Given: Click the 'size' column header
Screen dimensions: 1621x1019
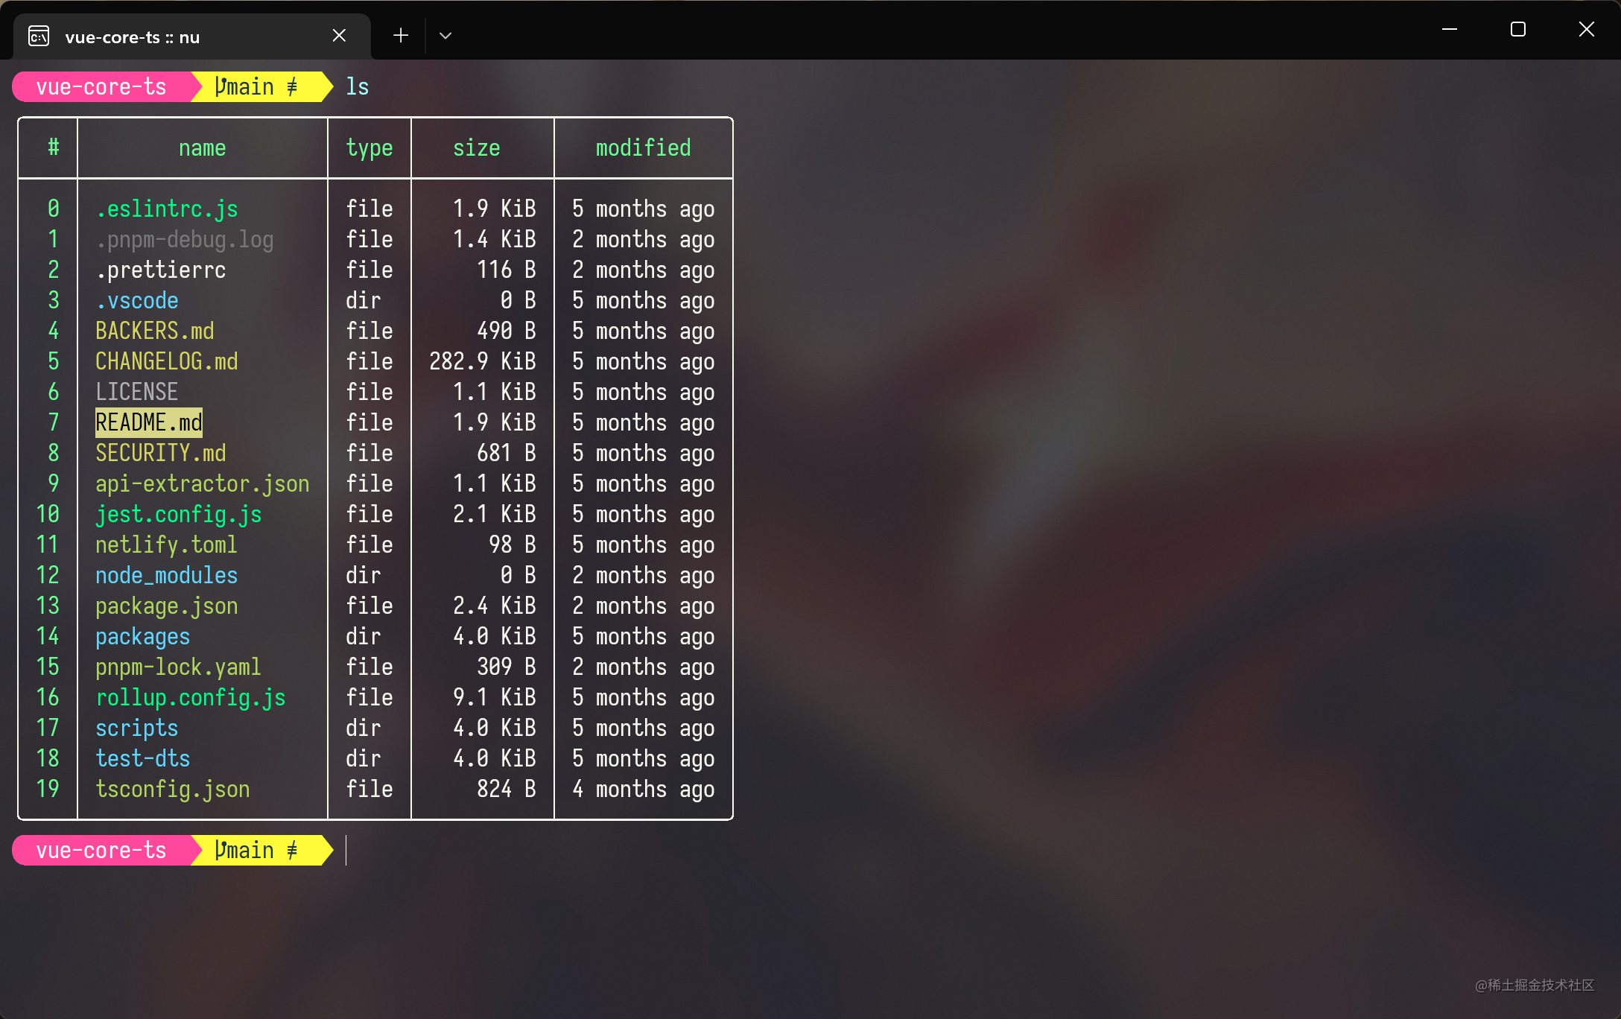Looking at the screenshot, I should [x=477, y=148].
